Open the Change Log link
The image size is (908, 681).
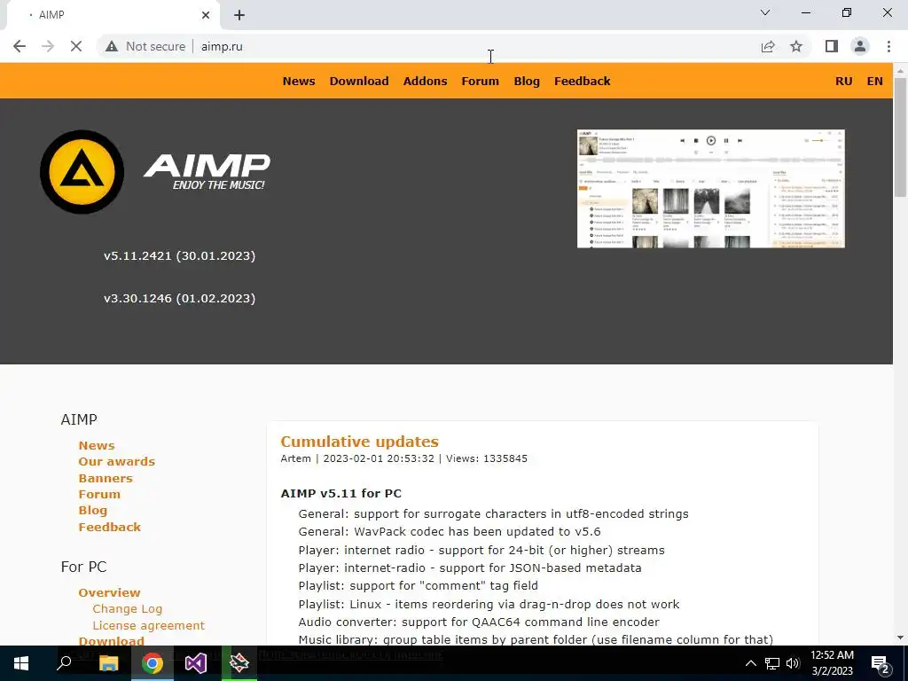(x=128, y=609)
